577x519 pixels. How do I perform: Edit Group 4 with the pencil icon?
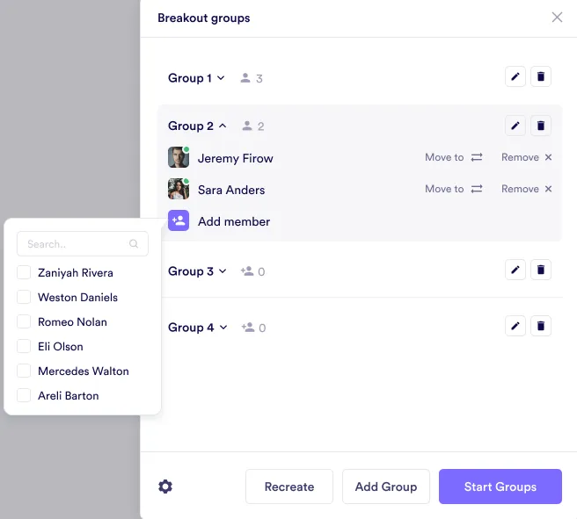(515, 326)
